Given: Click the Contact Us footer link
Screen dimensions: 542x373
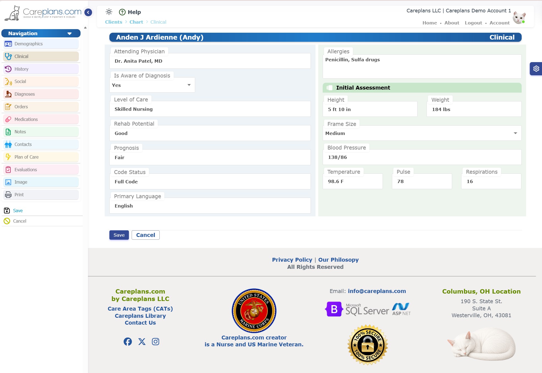Looking at the screenshot, I should 140,323.
